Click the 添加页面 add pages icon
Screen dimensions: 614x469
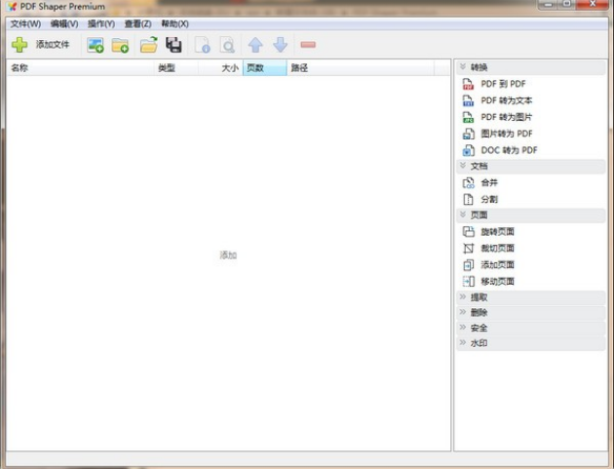[469, 265]
